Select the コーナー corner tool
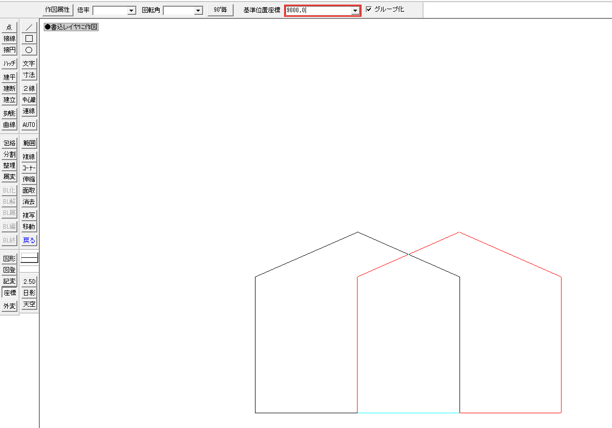 pyautogui.click(x=29, y=168)
